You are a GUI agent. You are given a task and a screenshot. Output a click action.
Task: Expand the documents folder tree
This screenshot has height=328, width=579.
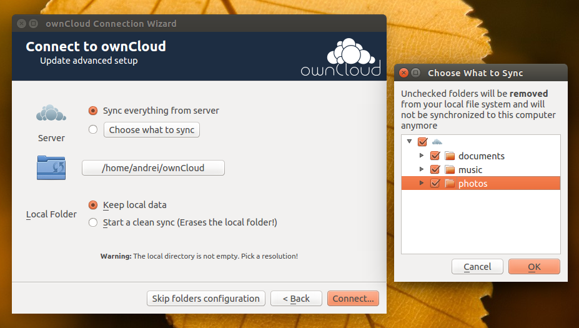pyautogui.click(x=422, y=156)
